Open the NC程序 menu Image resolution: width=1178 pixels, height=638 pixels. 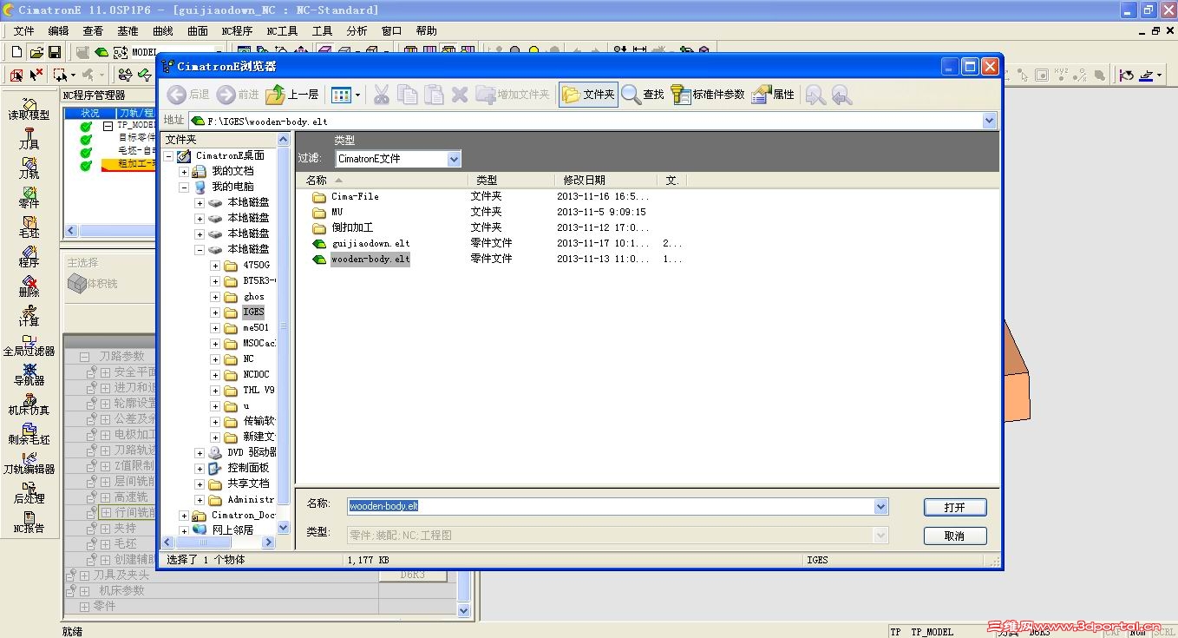point(237,31)
